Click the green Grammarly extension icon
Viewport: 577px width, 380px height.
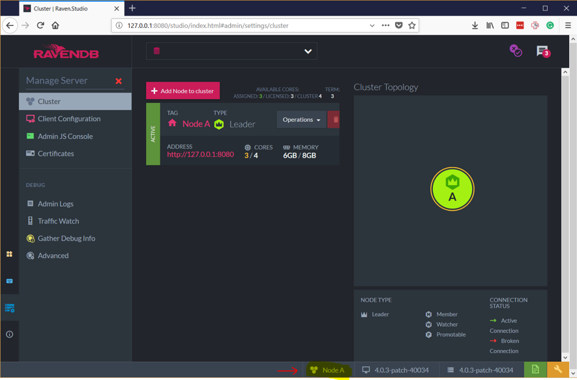550,25
